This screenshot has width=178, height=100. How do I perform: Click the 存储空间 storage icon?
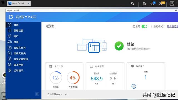pyautogui.click(x=92, y=66)
